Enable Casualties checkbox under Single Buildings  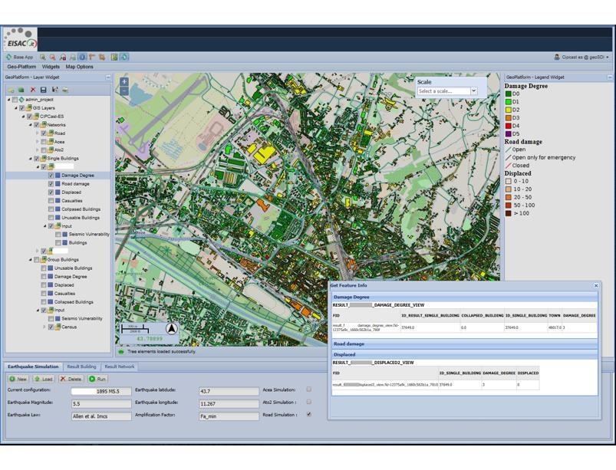[51, 201]
